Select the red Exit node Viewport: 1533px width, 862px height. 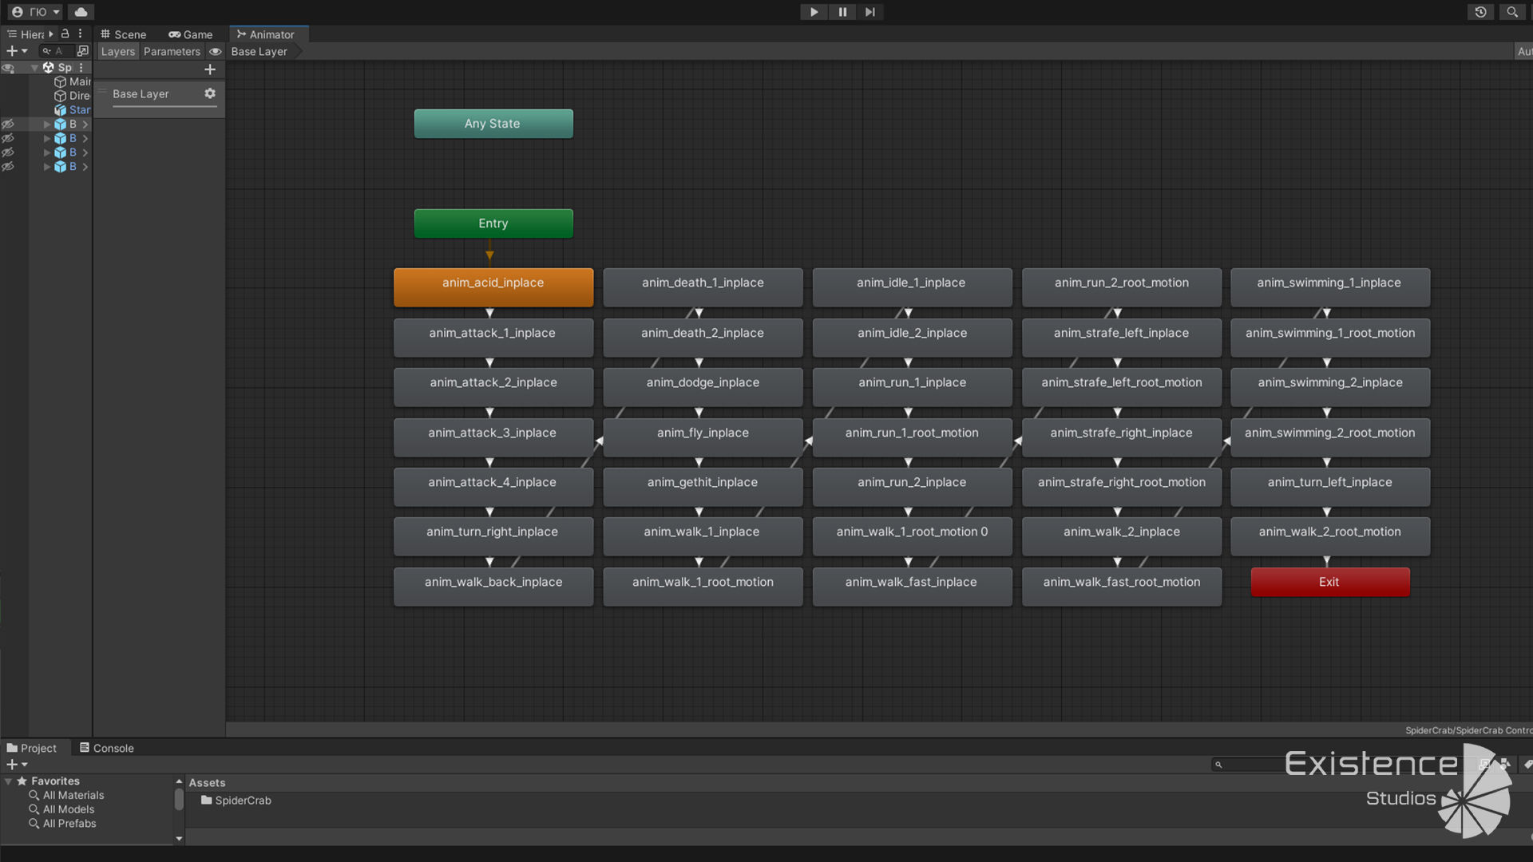(x=1329, y=582)
